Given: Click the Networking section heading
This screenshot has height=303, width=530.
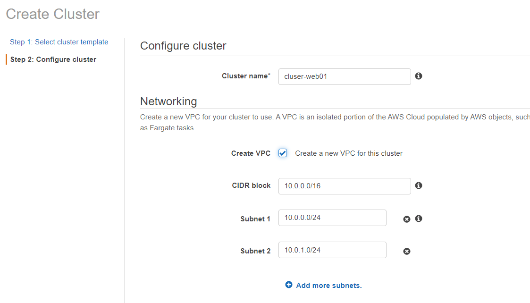Looking at the screenshot, I should coord(168,101).
